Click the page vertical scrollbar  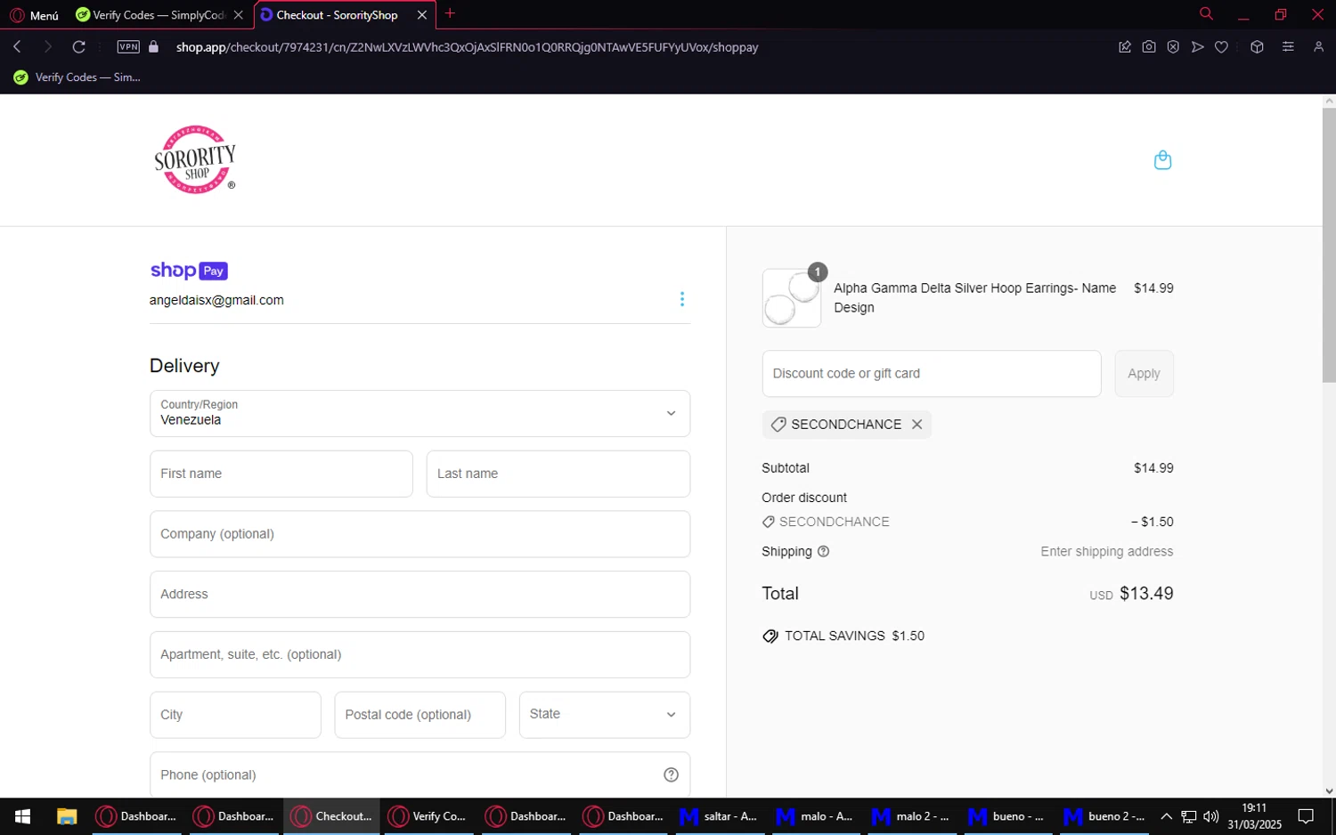point(1329,245)
